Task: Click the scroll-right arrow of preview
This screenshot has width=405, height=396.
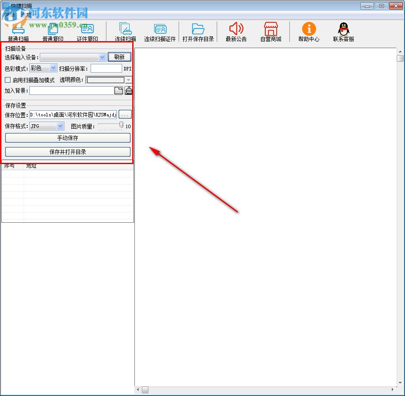Action: coord(393,389)
